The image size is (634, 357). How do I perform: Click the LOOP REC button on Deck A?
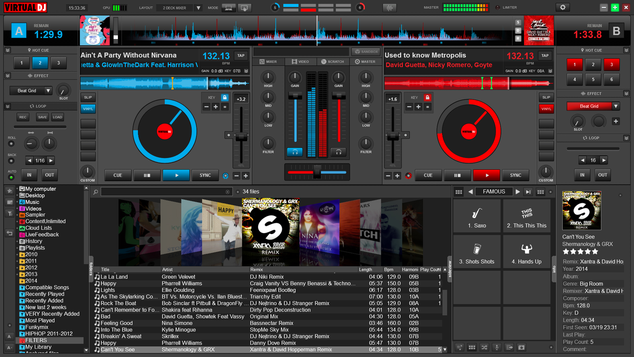(23, 116)
